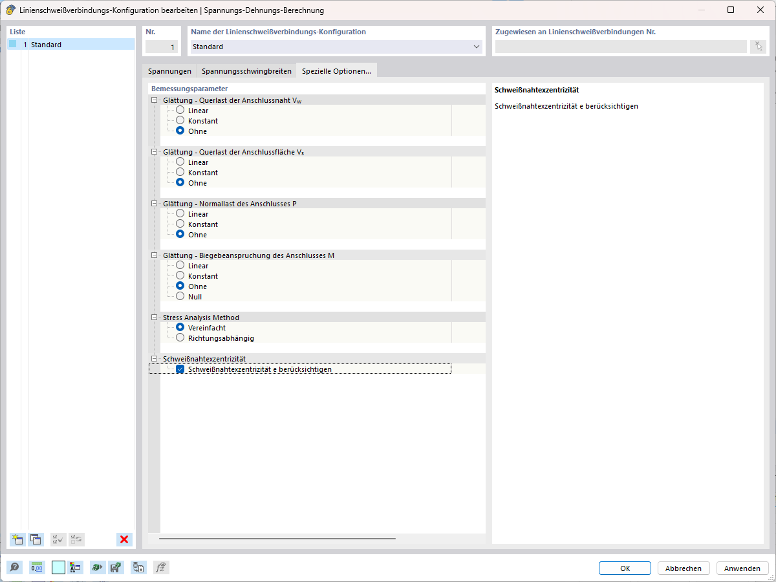This screenshot has width=776, height=582.
Task: Create a new configuration in Liste toolbar
Action: coord(17,539)
